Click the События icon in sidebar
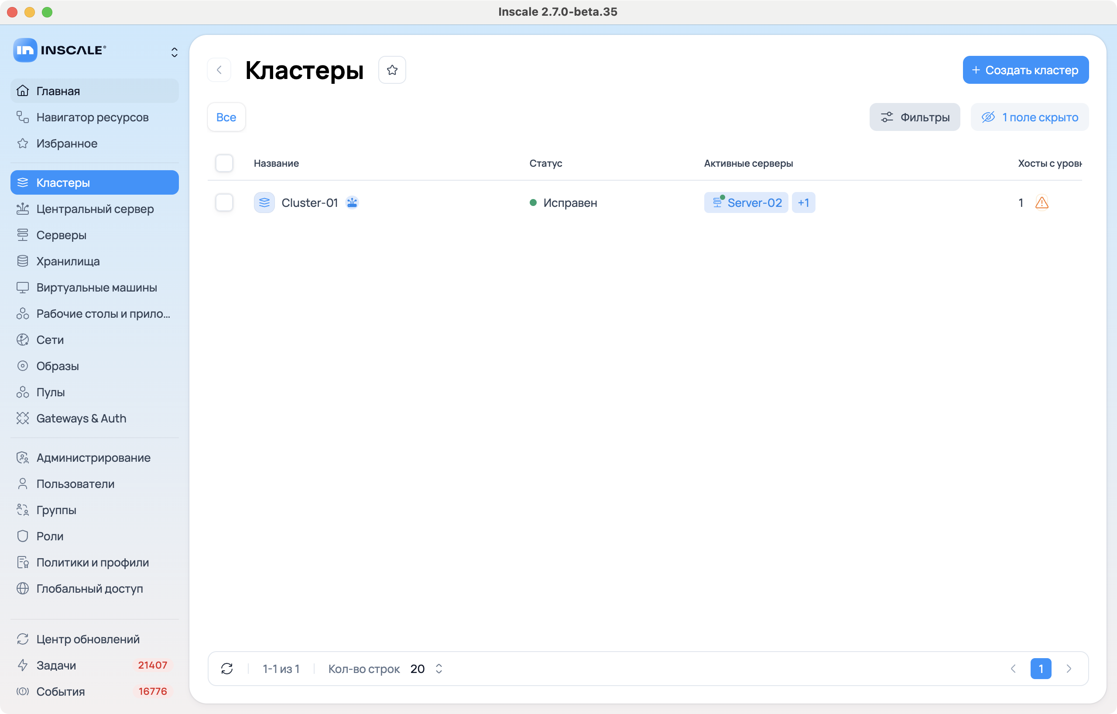This screenshot has width=1117, height=714. coord(22,691)
